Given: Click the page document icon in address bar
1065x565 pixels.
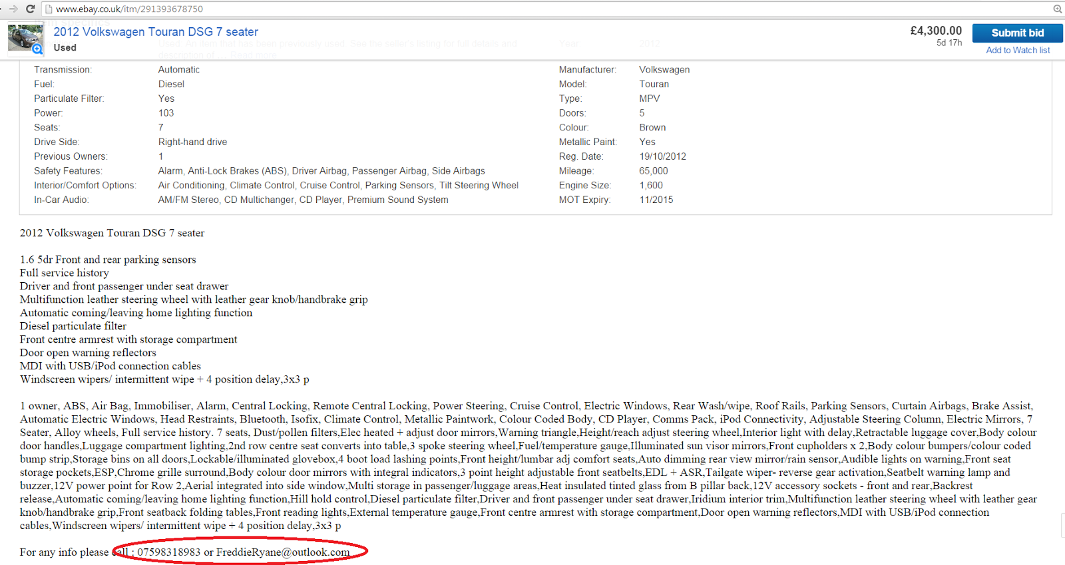Looking at the screenshot, I should (x=49, y=9).
